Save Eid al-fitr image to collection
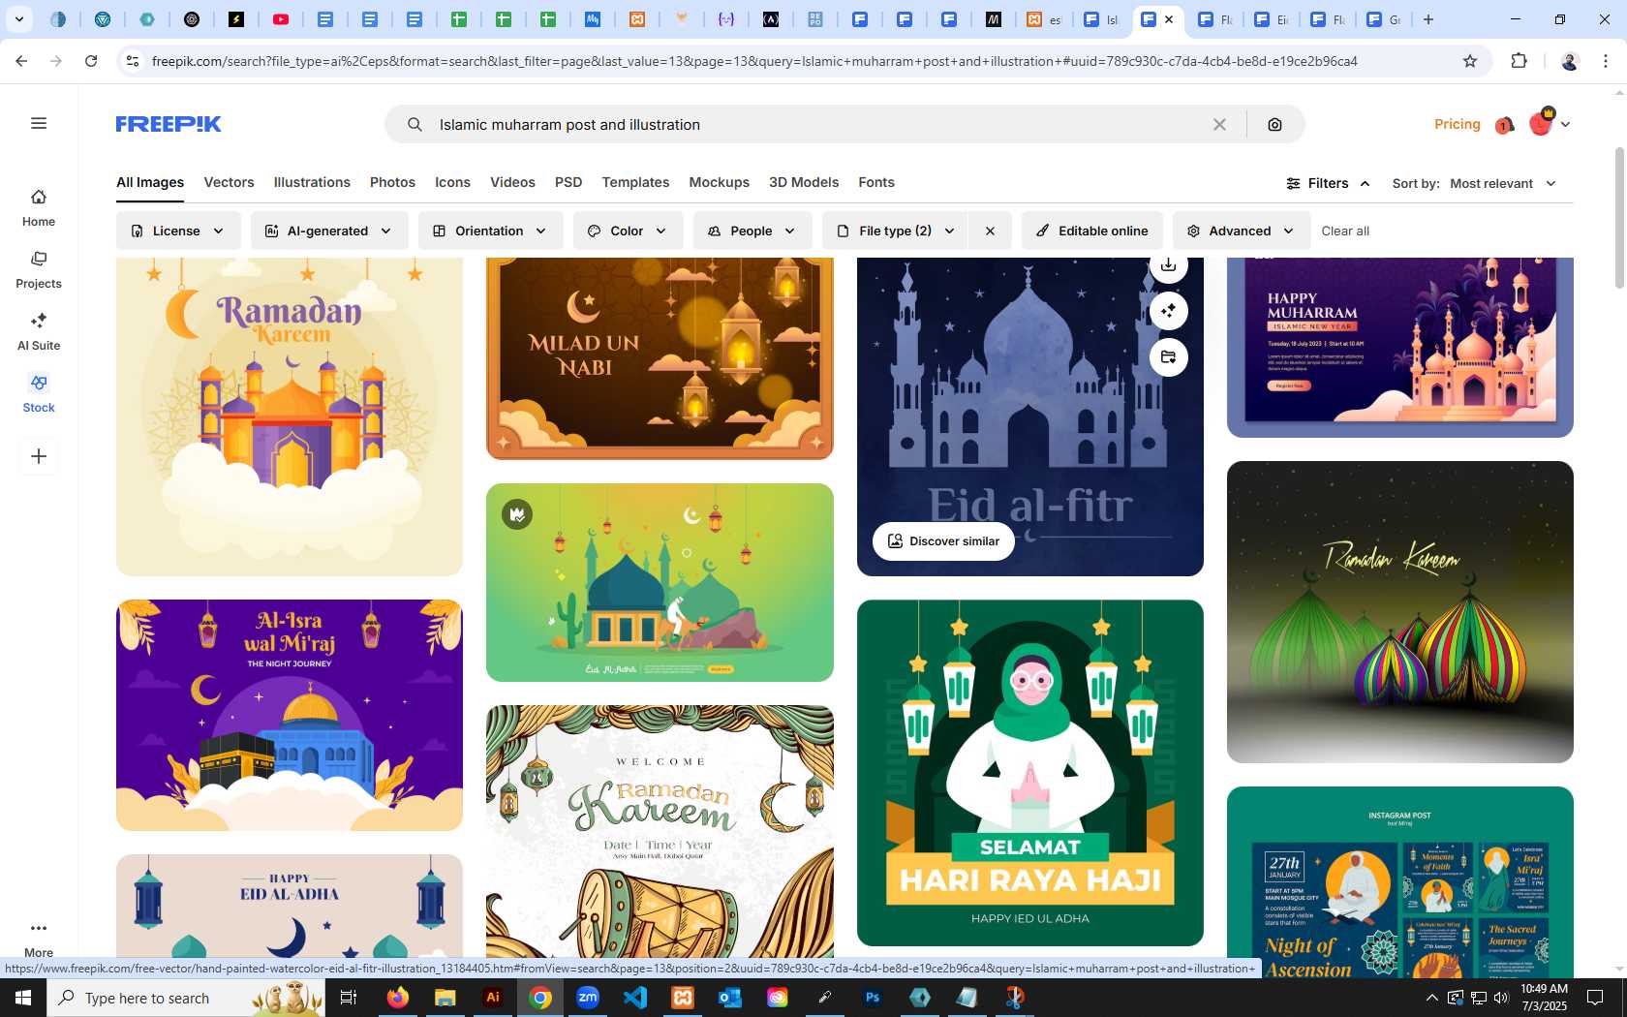Screen dimensions: 1627x1017 click(x=1169, y=357)
